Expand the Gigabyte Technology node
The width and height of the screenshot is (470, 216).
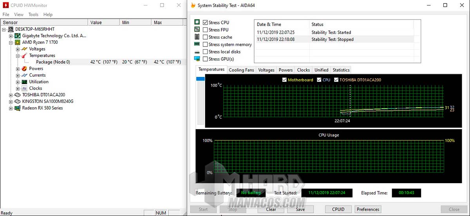click(x=11, y=36)
